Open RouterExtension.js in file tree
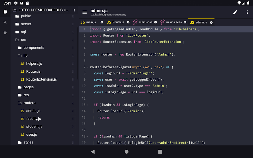 click(x=41, y=80)
